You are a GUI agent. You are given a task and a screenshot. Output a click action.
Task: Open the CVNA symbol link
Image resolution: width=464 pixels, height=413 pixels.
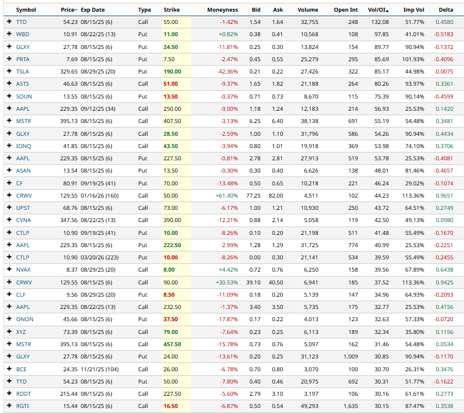tap(23, 220)
